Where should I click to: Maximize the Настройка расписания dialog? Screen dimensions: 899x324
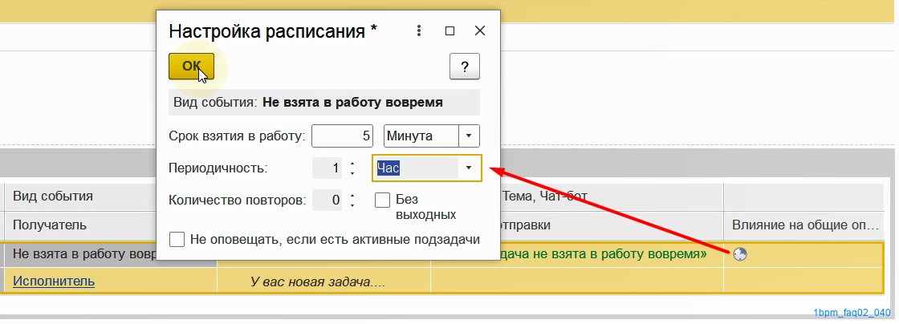coord(450,31)
